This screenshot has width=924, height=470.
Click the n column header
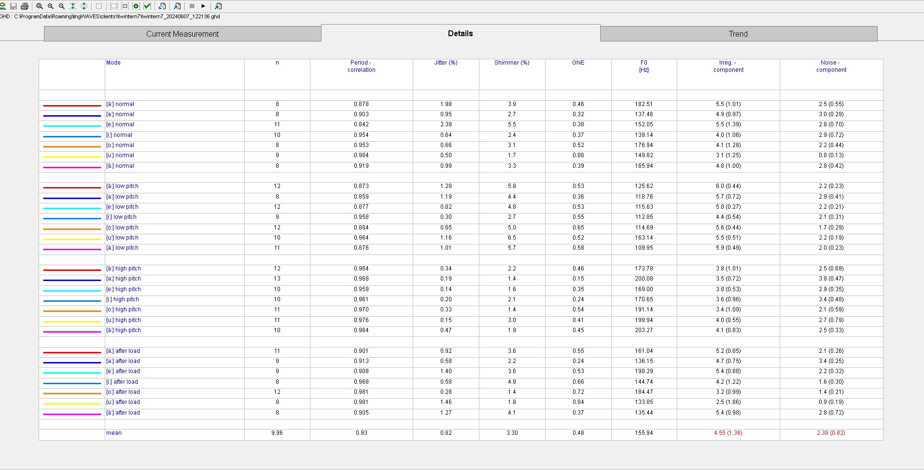277,63
